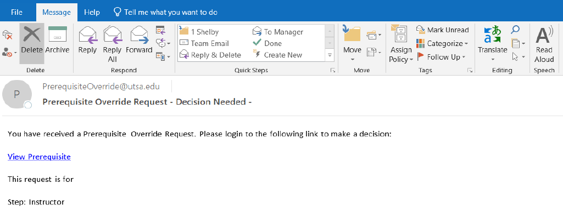Image resolution: width=563 pixels, height=212 pixels.
Task: Click the Translate button
Action: tap(492, 43)
